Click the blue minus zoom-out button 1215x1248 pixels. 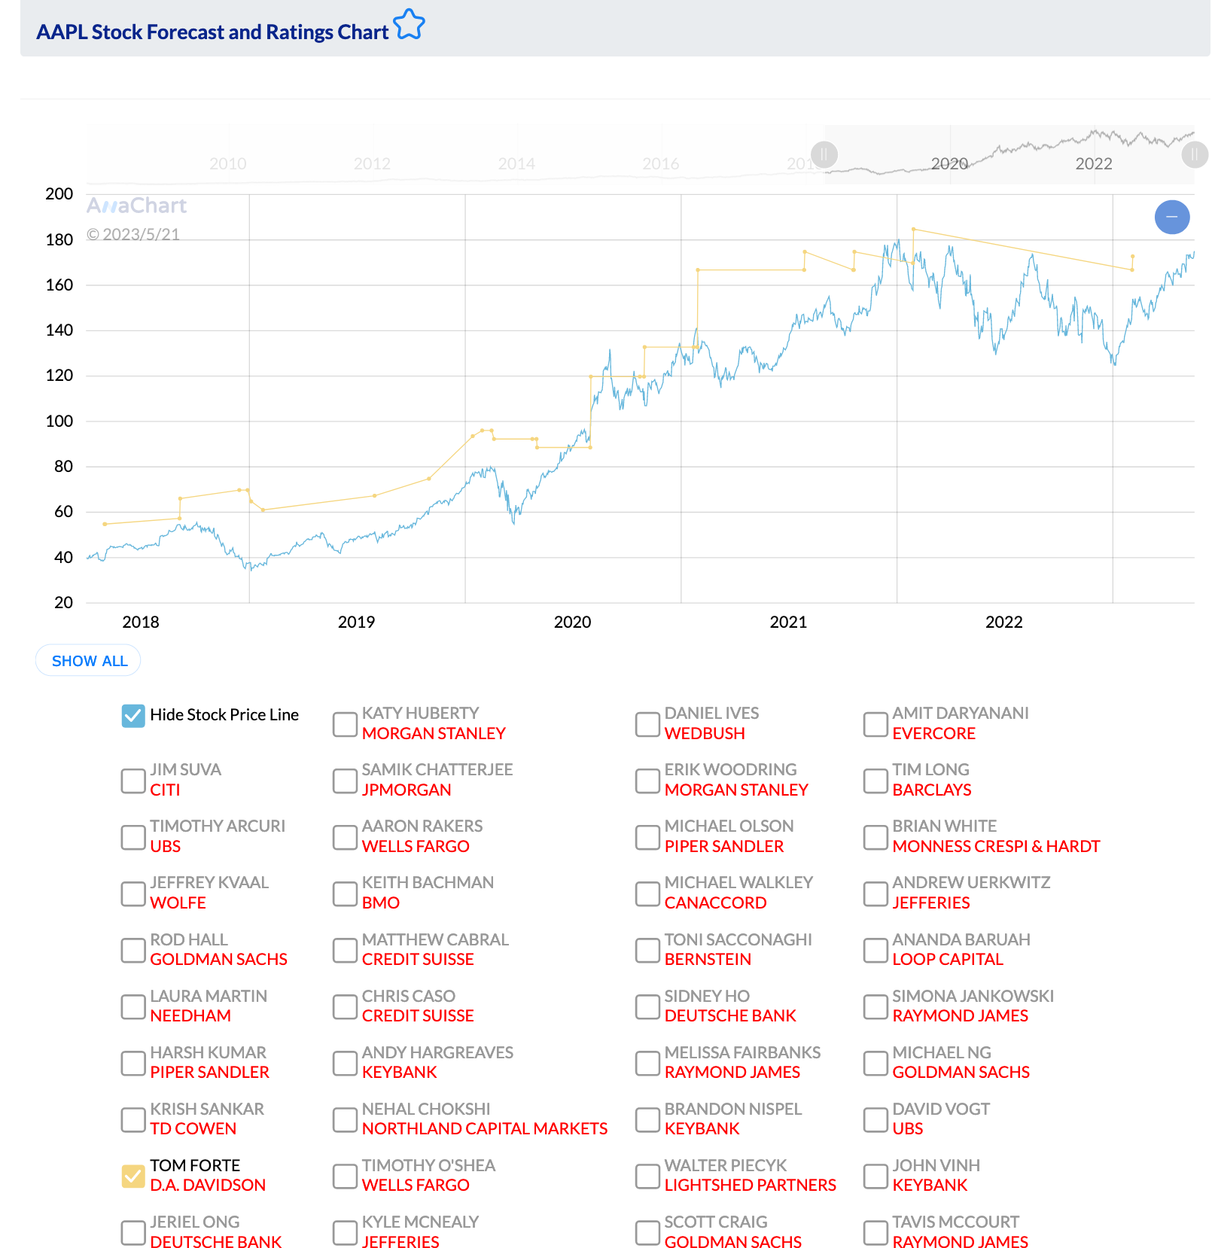point(1171,217)
